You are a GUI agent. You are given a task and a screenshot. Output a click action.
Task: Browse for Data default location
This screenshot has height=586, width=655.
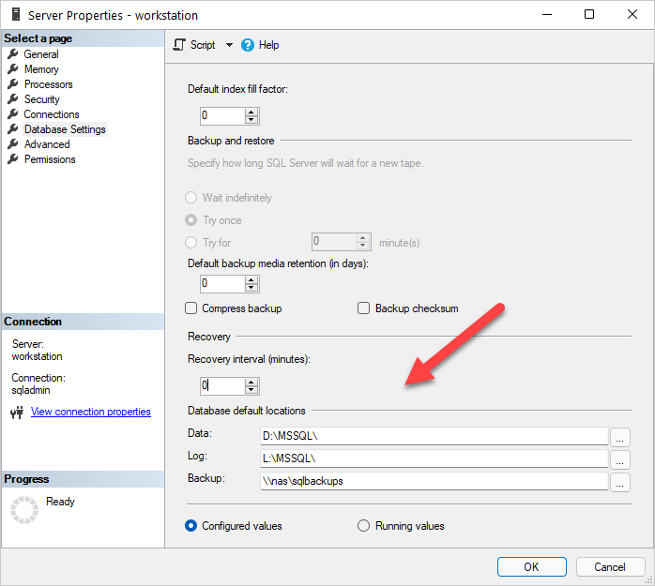pos(620,437)
